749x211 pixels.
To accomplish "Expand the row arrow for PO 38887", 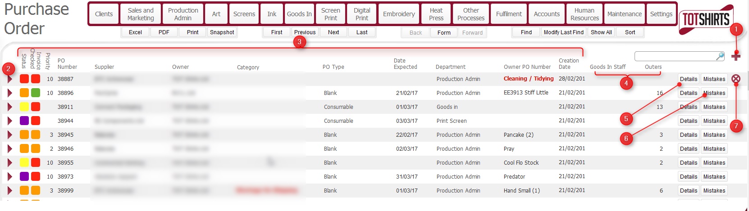I will (x=9, y=79).
